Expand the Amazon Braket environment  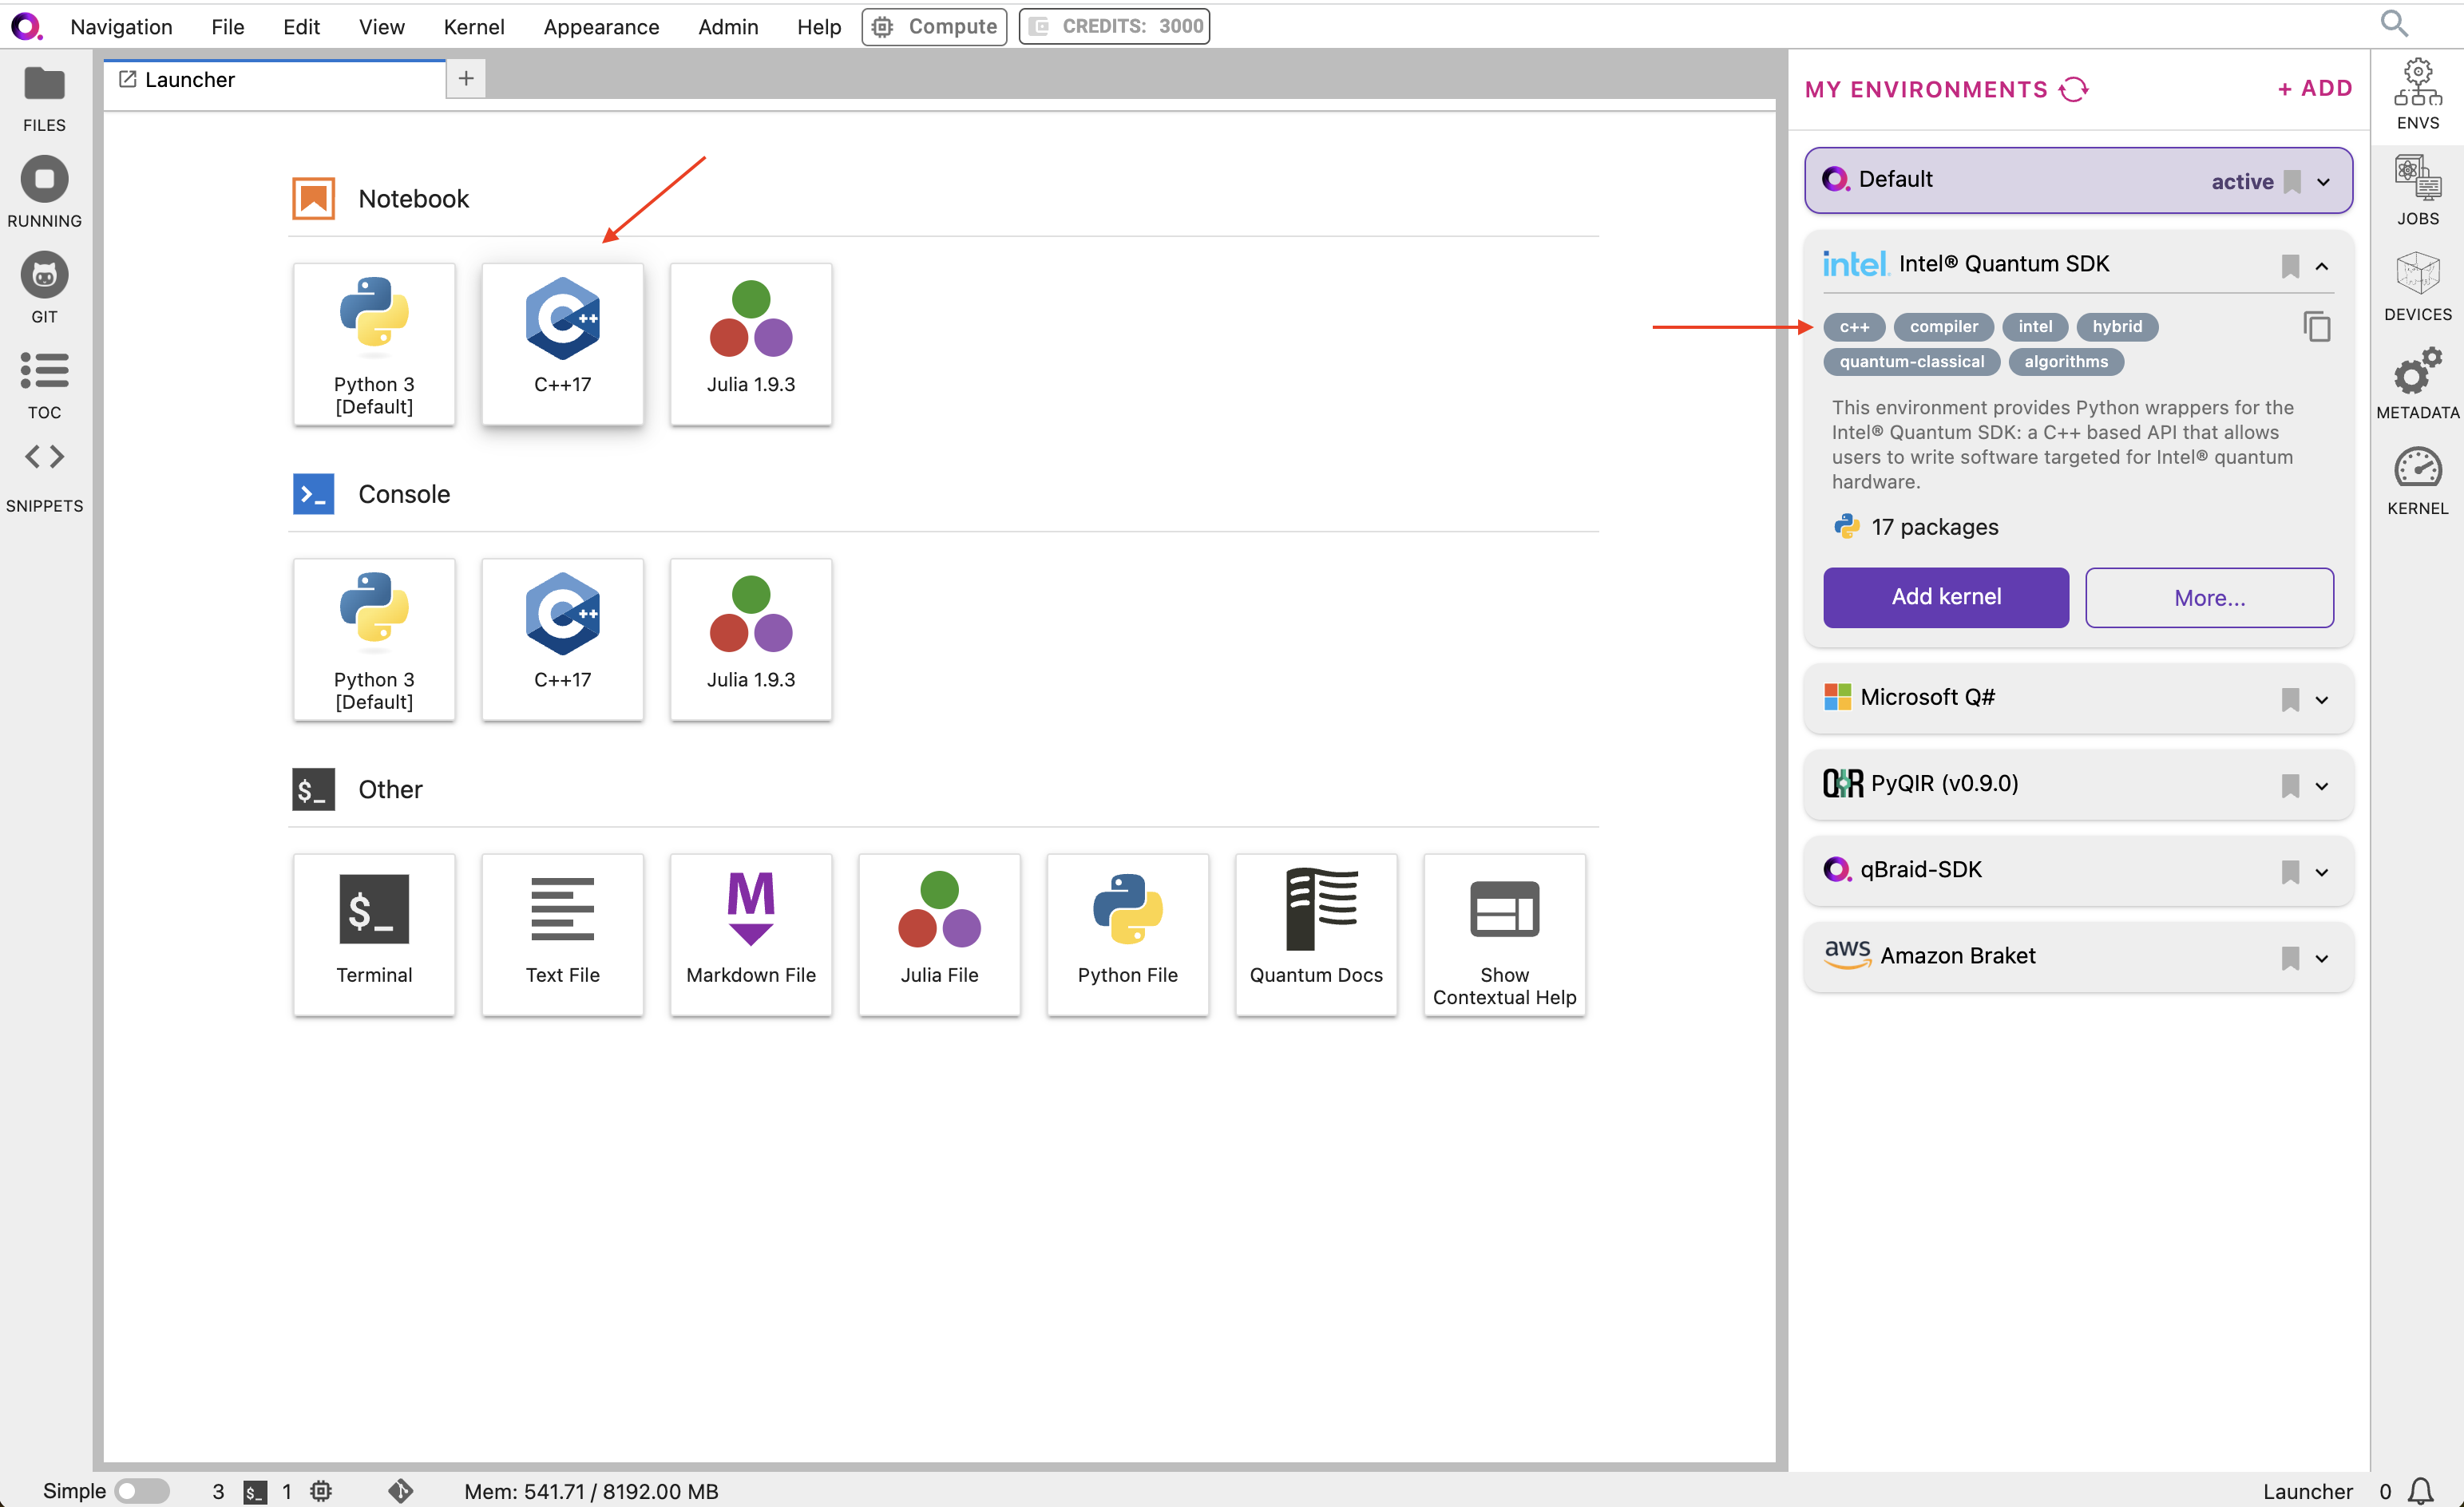(2322, 958)
